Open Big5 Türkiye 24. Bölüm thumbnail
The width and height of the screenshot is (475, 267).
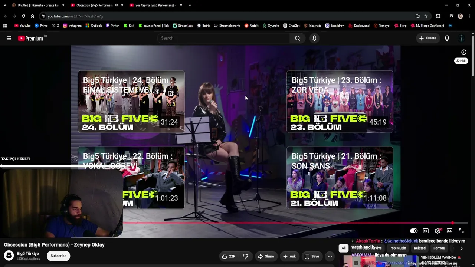tap(131, 102)
